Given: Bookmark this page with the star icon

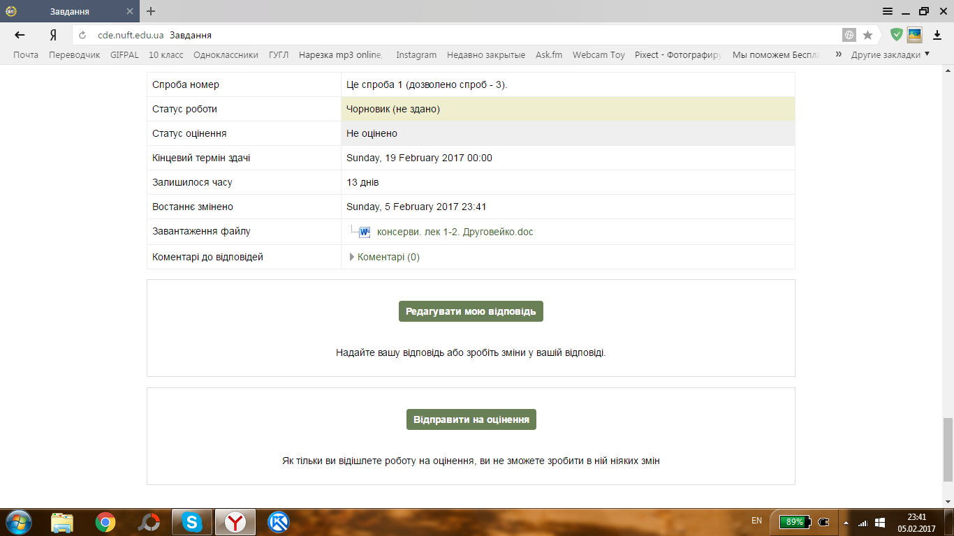Looking at the screenshot, I should [867, 35].
